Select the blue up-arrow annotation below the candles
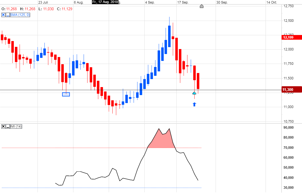 [194, 104]
